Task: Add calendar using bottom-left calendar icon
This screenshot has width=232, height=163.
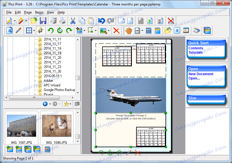Action: 47,149
